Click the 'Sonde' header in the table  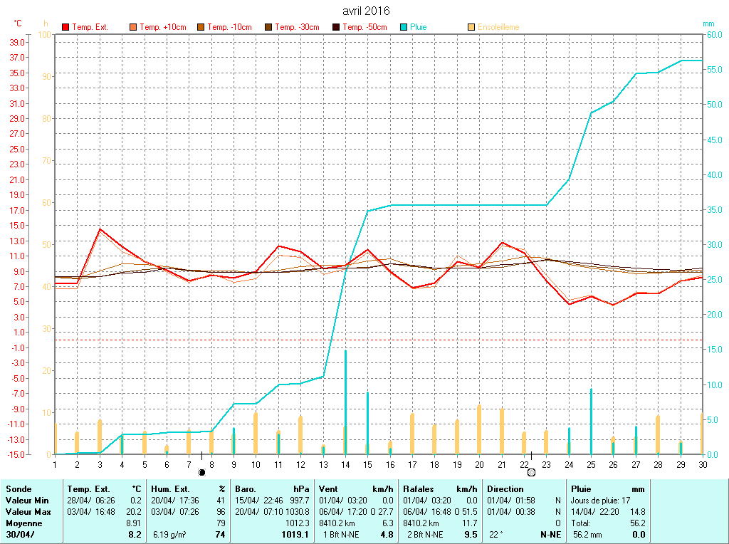pyautogui.click(x=18, y=489)
